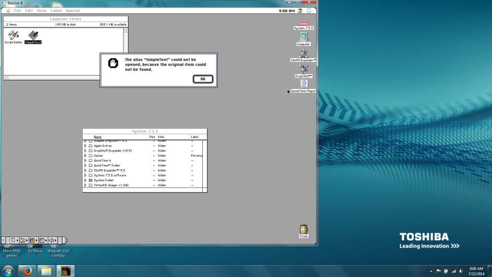Expand the VirtualCD Imager v1.0d0 folder triangle
This screenshot has width=492, height=277.
coord(86,185)
